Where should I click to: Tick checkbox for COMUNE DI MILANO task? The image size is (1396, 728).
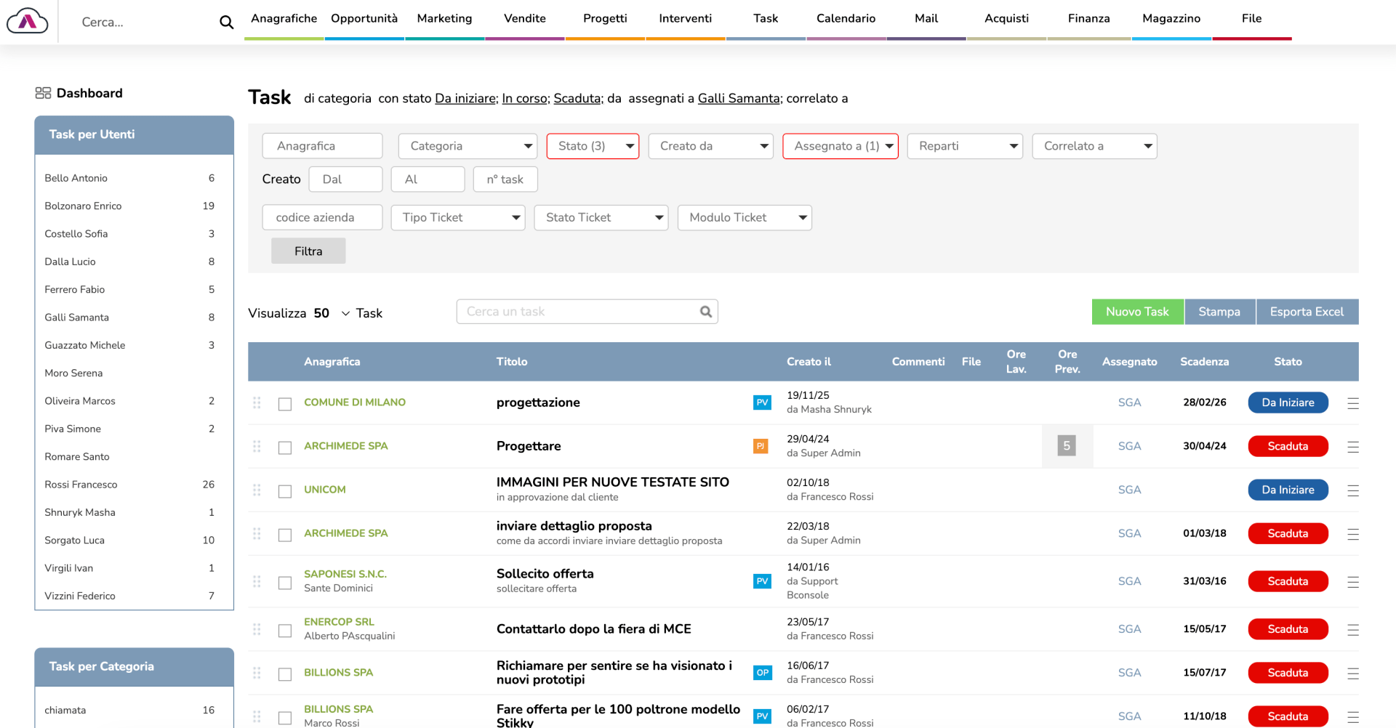[x=285, y=404]
